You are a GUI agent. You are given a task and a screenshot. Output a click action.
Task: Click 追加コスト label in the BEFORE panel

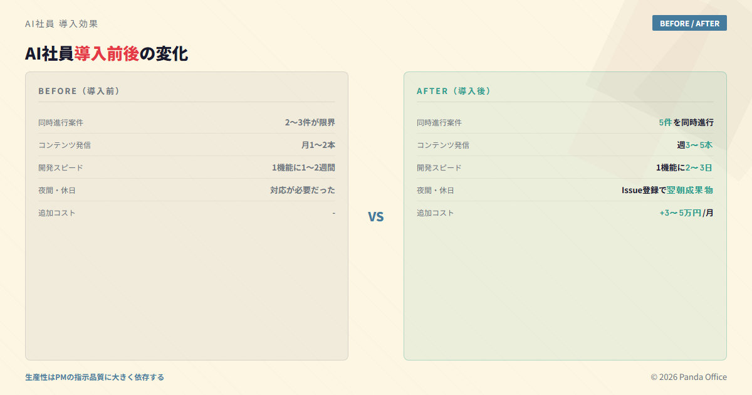click(57, 213)
